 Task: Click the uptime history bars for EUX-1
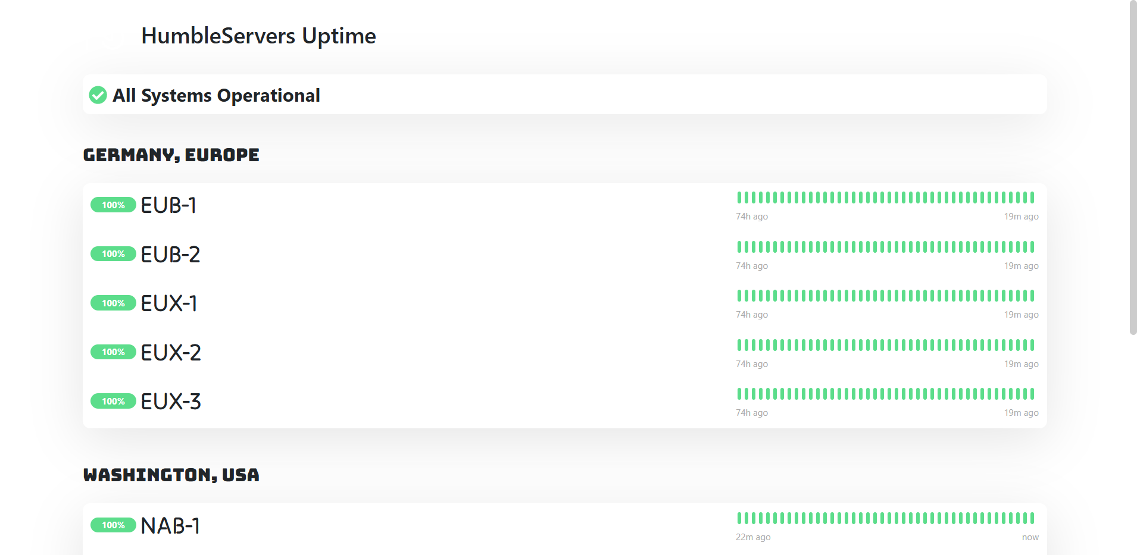click(886, 295)
